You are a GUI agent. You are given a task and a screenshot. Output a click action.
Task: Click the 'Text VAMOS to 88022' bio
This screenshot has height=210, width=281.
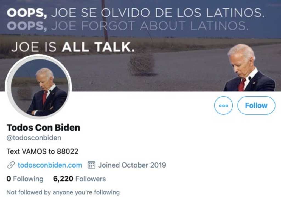tap(42, 151)
